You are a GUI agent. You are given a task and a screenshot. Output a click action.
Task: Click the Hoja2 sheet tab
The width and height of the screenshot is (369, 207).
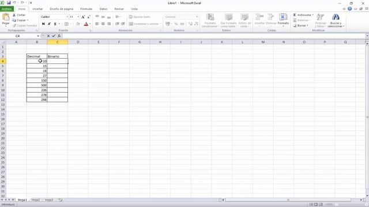(36, 200)
